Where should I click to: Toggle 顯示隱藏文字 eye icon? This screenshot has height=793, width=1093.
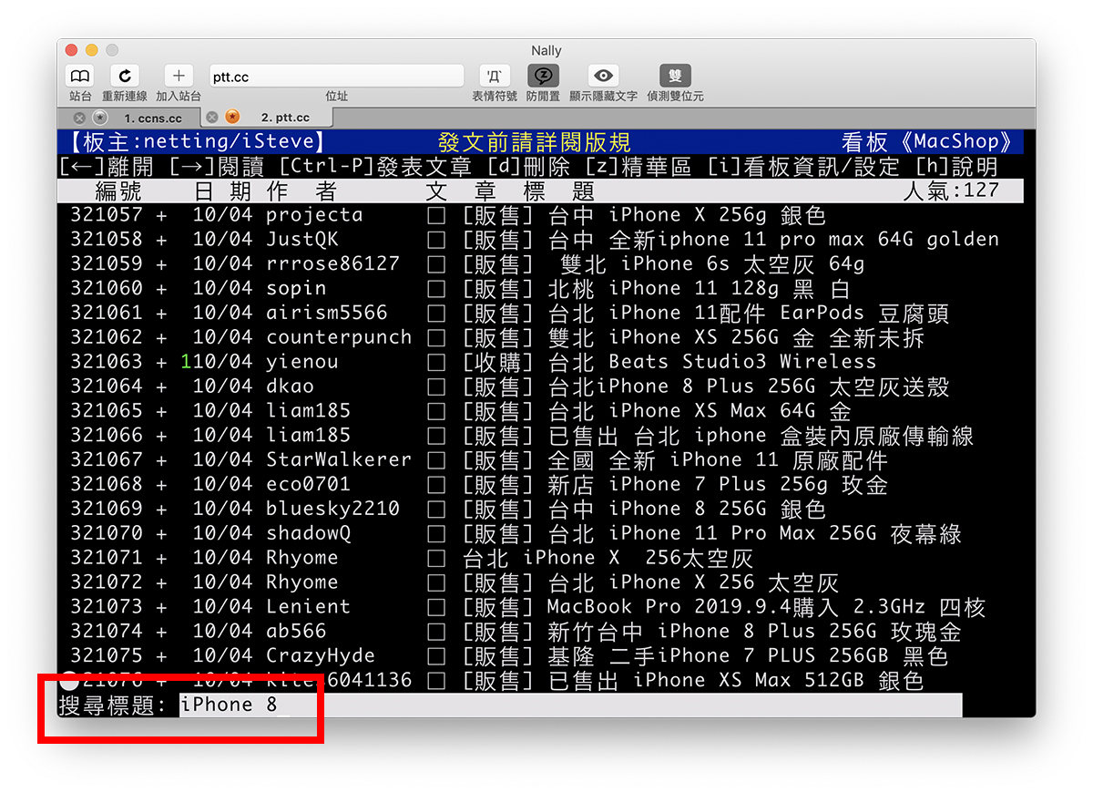click(603, 77)
